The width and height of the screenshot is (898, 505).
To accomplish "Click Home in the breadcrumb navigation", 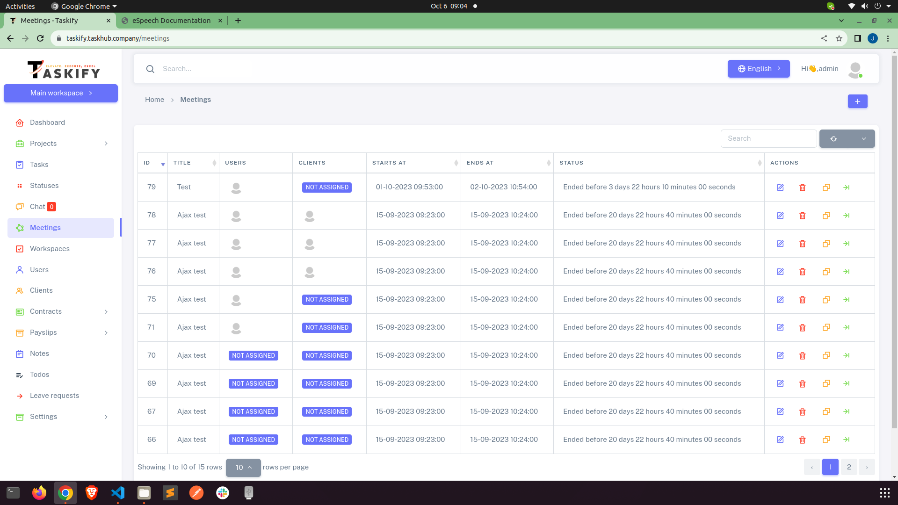I will 154,99.
